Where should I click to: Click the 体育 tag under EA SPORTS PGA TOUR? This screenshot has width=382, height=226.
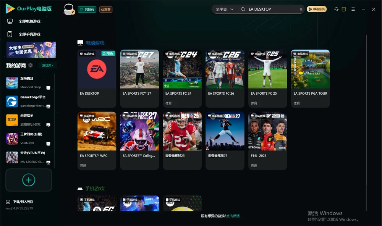tap(296, 103)
